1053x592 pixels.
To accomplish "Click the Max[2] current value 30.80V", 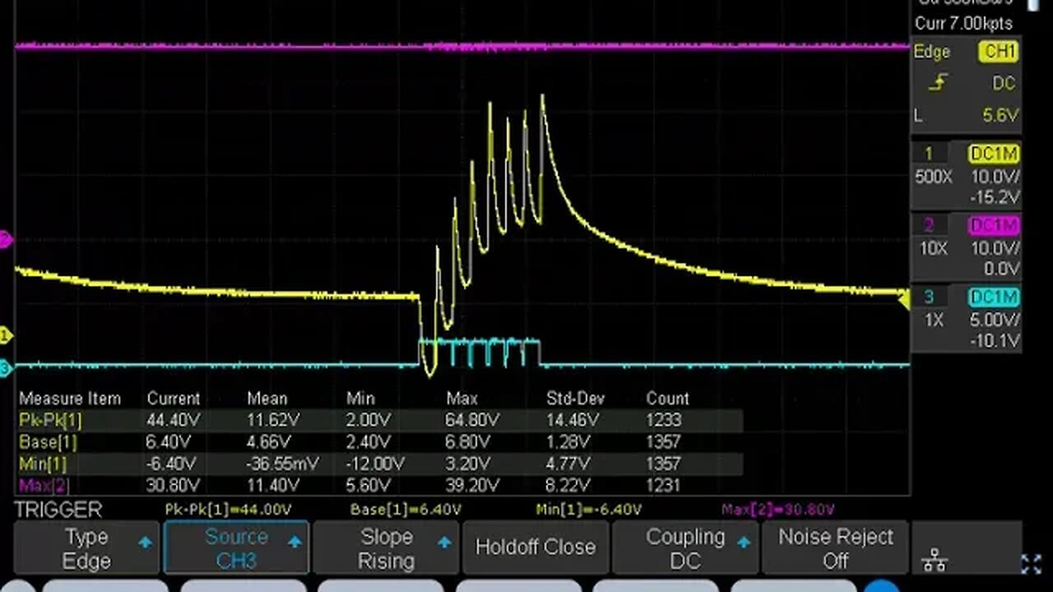I will 174,485.
